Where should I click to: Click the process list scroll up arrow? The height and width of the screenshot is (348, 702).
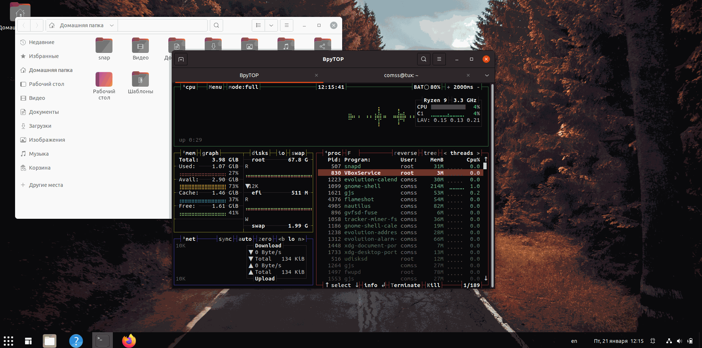coord(486,159)
